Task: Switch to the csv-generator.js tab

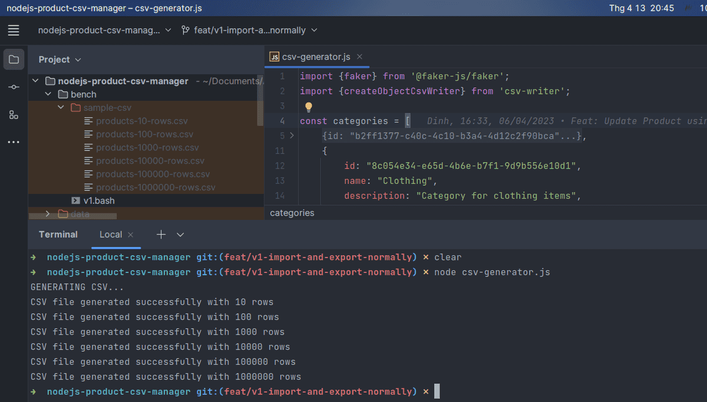Action: [316, 57]
